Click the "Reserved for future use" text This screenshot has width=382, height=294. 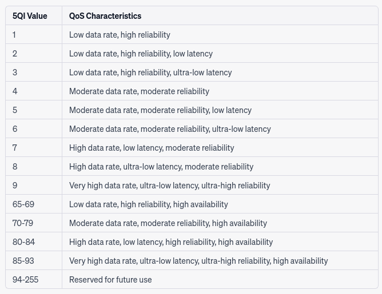click(x=110, y=280)
